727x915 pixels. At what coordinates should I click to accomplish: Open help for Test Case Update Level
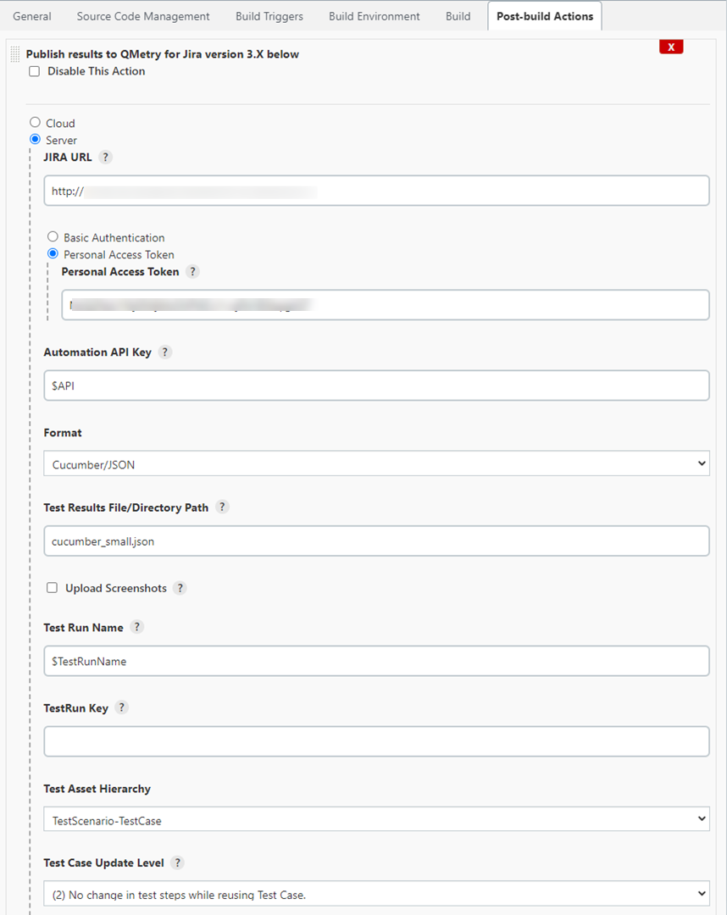pos(177,862)
